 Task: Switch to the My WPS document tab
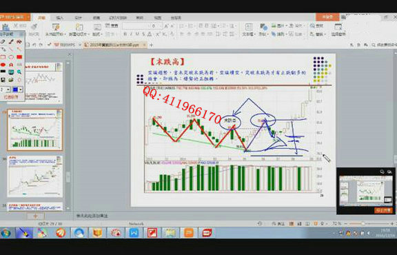(65, 45)
